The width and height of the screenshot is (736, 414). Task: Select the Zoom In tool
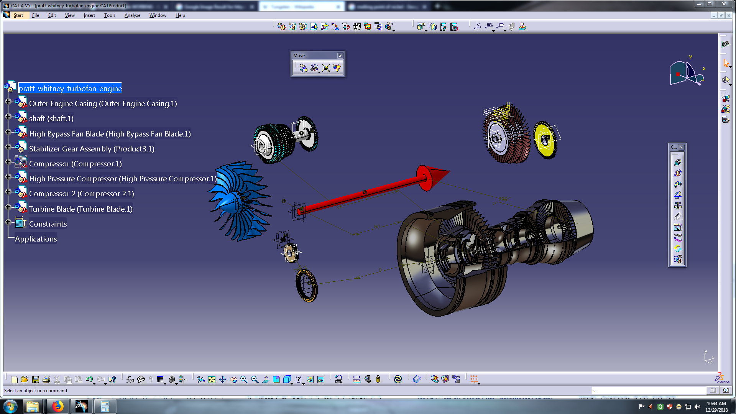point(244,379)
